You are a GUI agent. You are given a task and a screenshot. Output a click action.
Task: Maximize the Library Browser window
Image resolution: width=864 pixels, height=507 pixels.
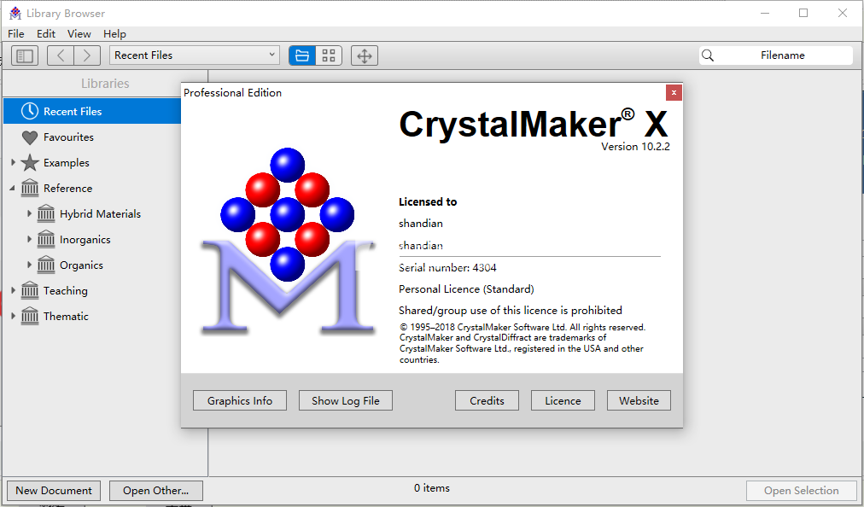803,13
